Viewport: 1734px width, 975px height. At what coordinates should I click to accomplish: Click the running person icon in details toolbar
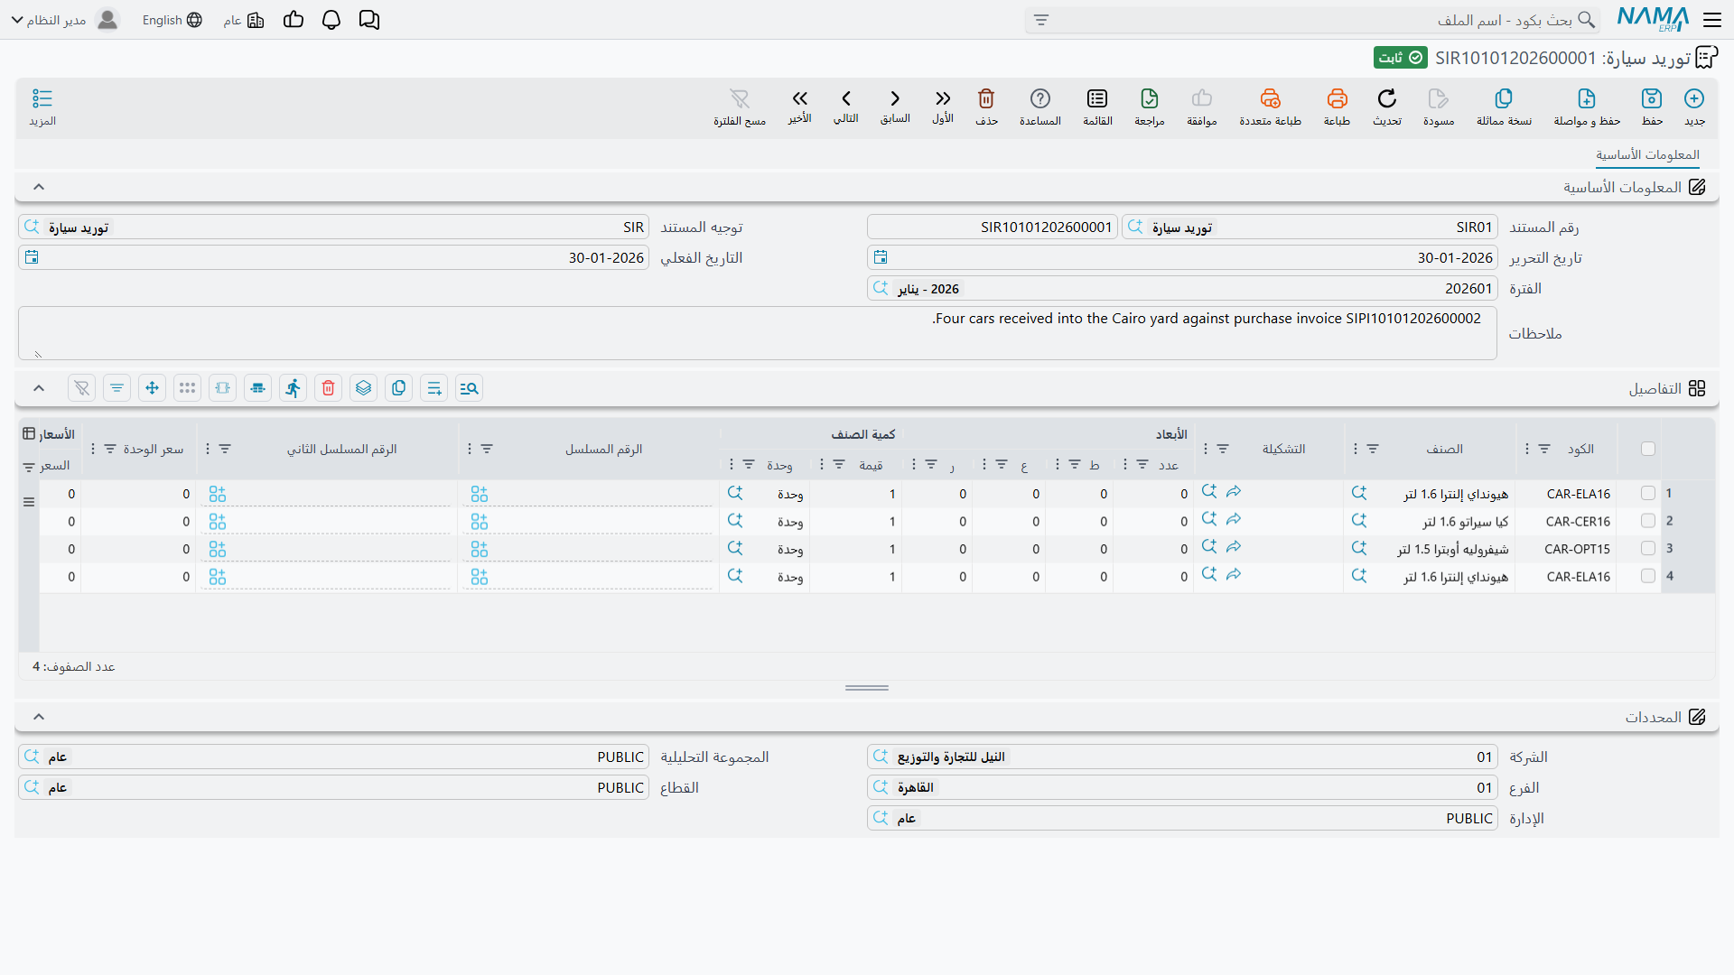pyautogui.click(x=294, y=388)
